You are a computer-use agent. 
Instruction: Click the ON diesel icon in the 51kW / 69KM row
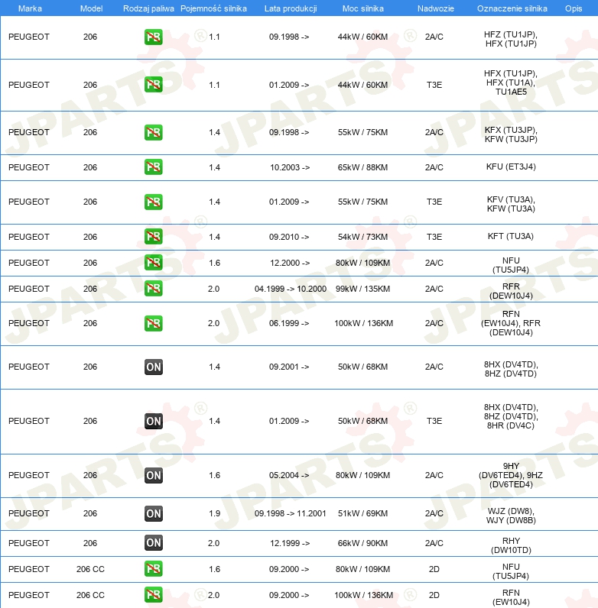click(x=154, y=513)
